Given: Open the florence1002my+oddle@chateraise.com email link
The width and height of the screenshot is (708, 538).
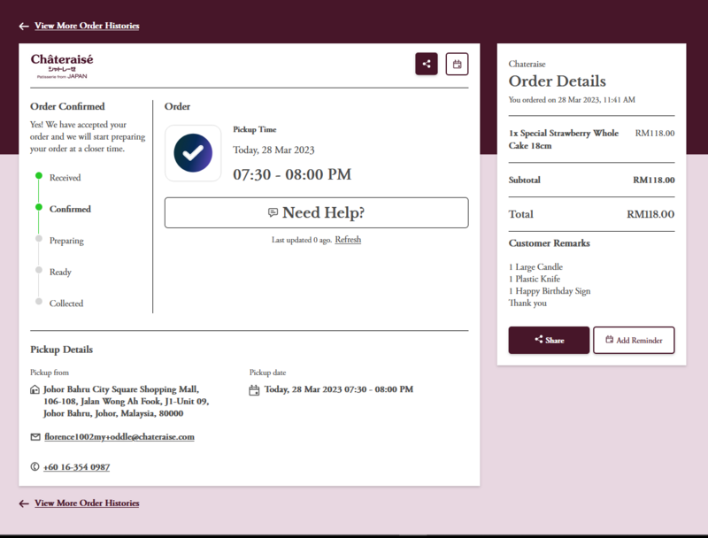Looking at the screenshot, I should (x=119, y=437).
